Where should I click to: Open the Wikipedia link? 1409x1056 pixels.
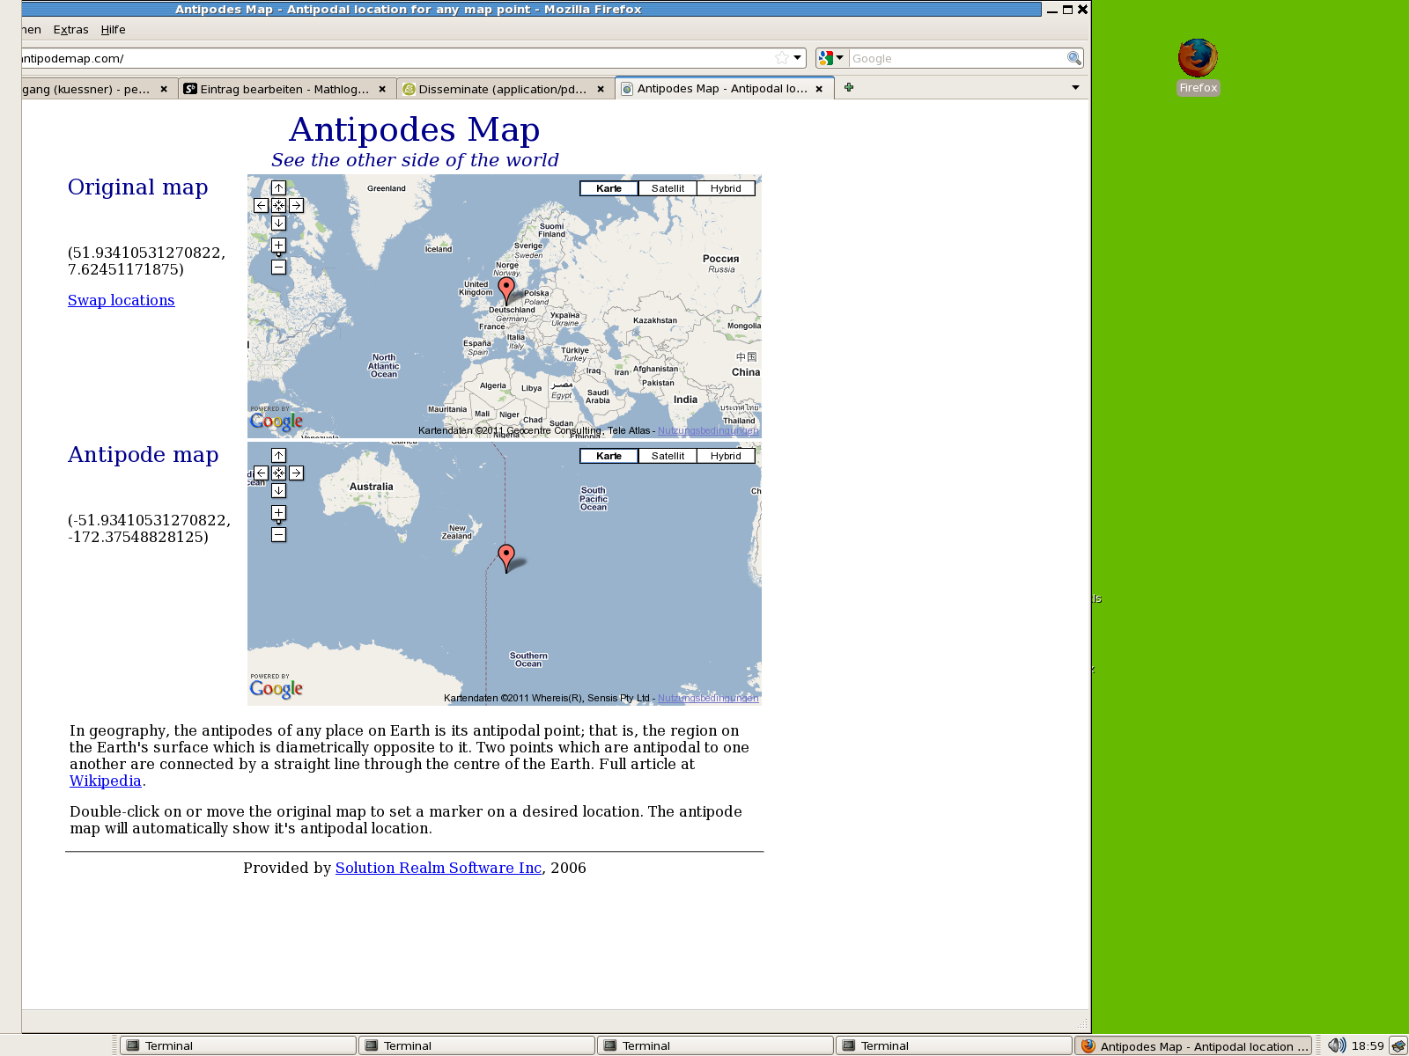[x=106, y=781]
